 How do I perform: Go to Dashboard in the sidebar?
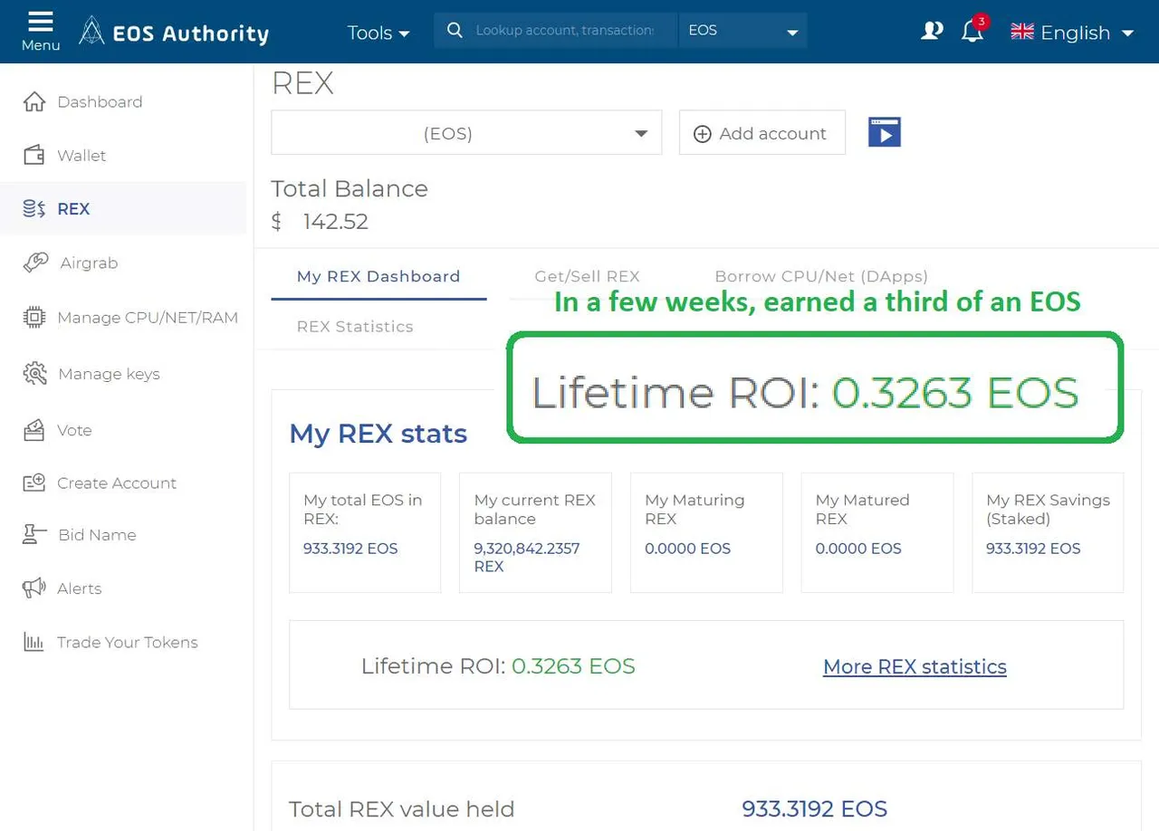100,102
